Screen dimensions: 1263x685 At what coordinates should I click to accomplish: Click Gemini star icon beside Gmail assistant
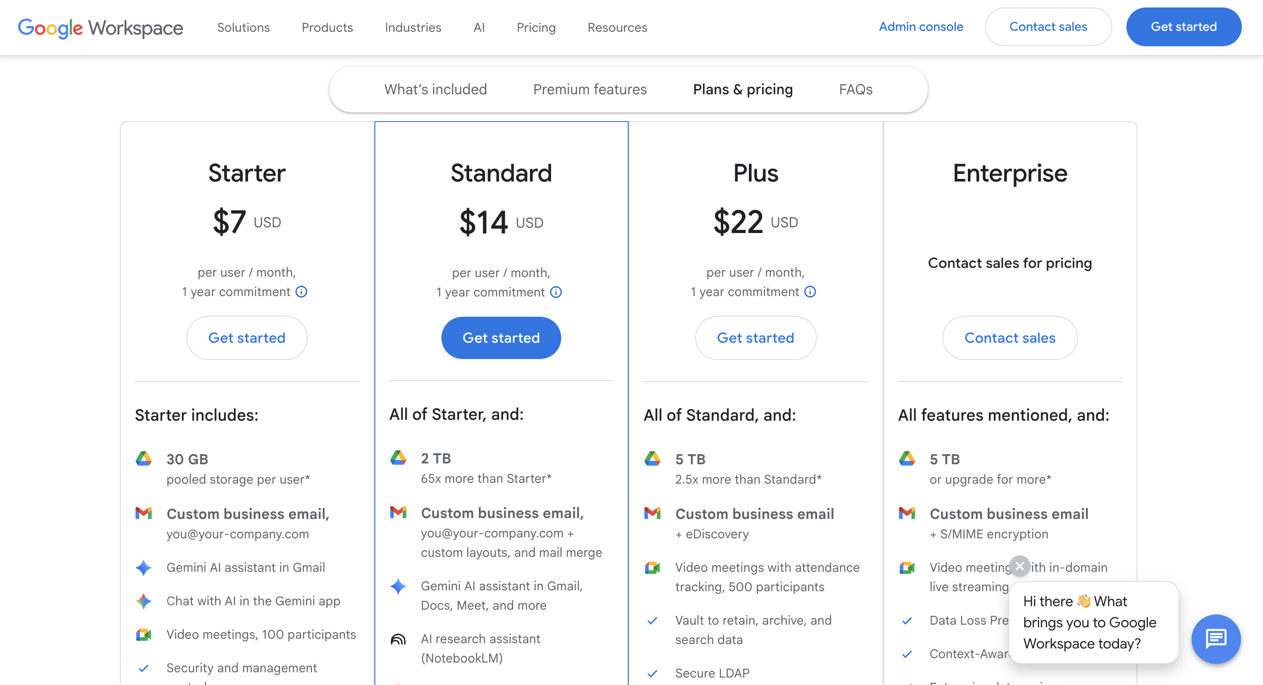pyautogui.click(x=144, y=568)
